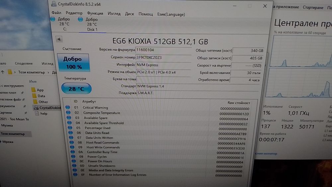
Task: Click the Disk 1 blue status circle
Action: pyautogui.click(x=80, y=19)
